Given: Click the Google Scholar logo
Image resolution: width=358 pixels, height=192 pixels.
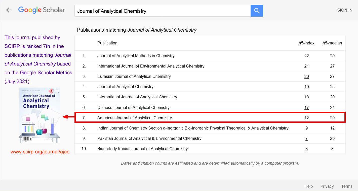Looking at the screenshot, I should coord(42,10).
